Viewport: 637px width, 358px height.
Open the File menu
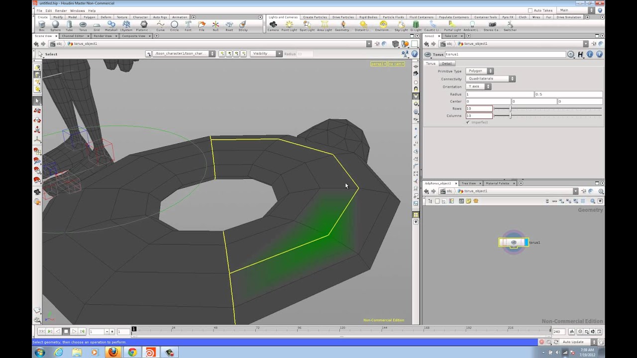tap(39, 10)
